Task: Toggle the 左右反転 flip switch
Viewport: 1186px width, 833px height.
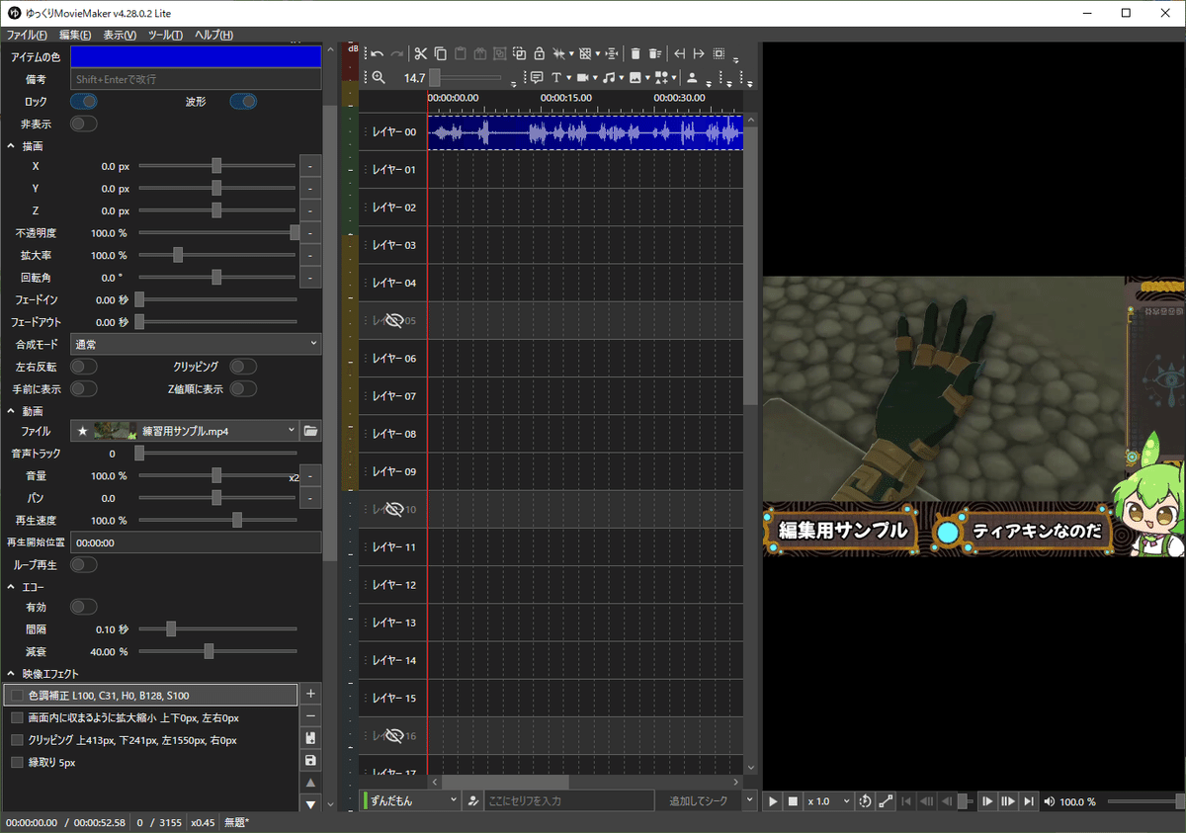Action: (84, 367)
